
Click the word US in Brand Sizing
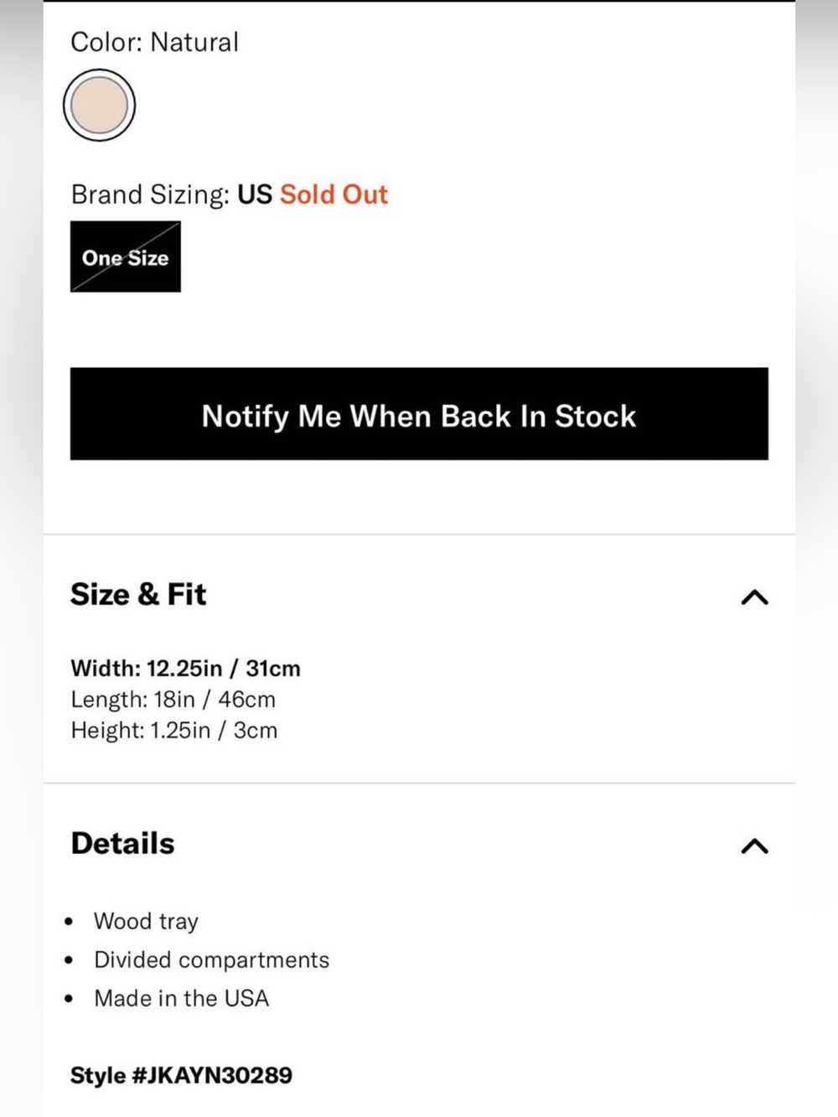[255, 194]
